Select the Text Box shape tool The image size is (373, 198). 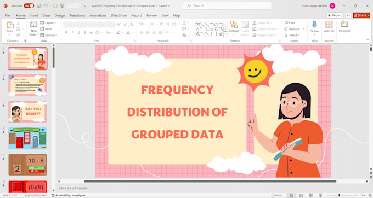click(x=197, y=25)
